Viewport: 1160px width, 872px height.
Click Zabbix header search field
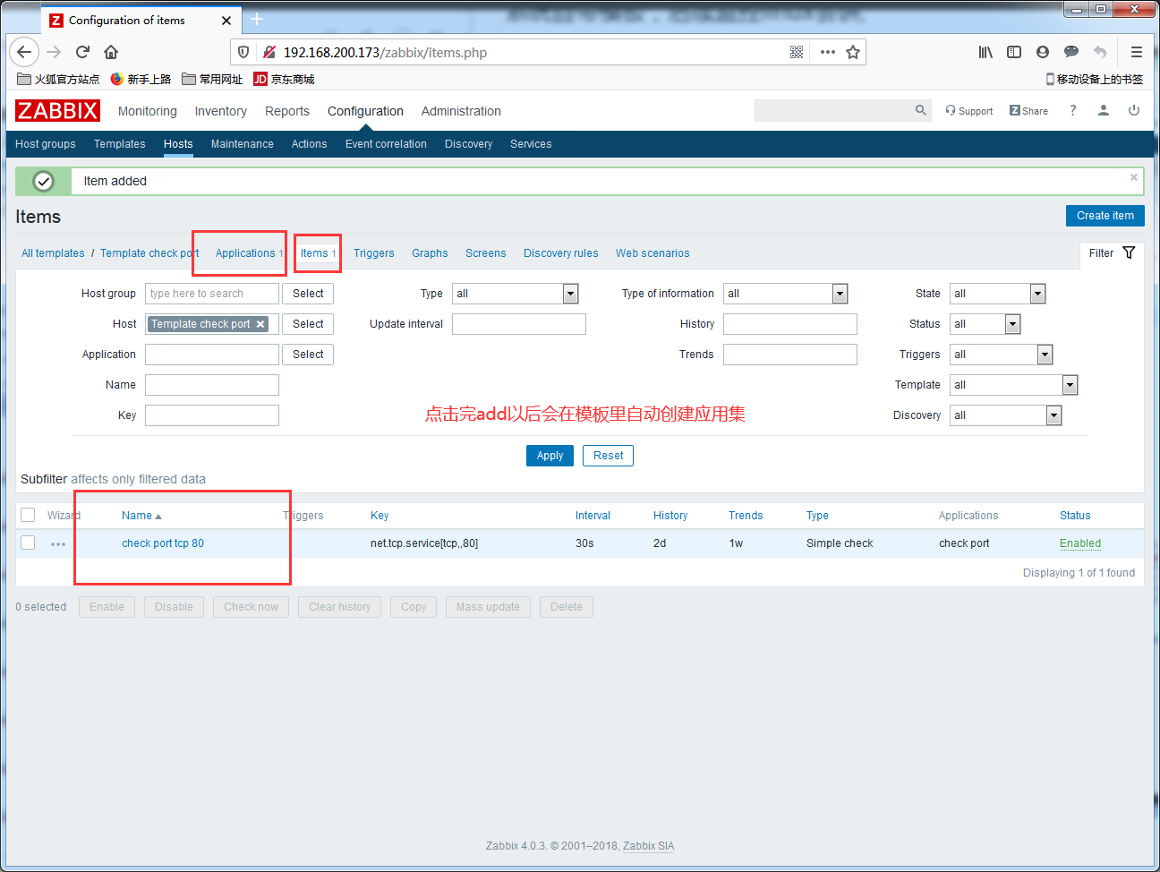tap(833, 110)
